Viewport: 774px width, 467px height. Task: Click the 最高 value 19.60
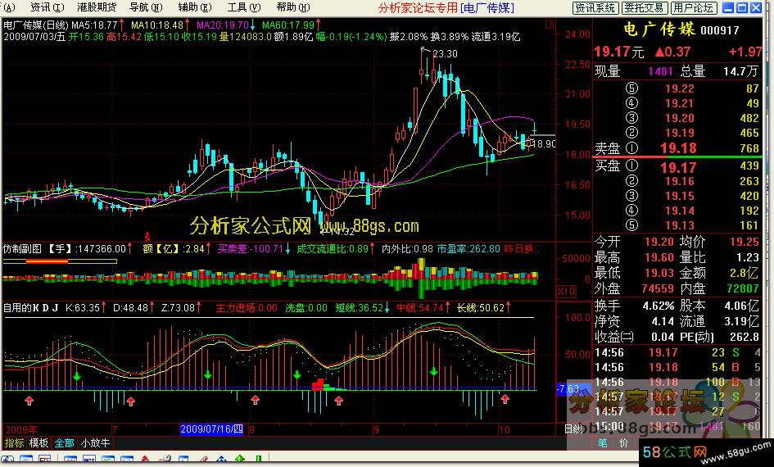point(659,257)
